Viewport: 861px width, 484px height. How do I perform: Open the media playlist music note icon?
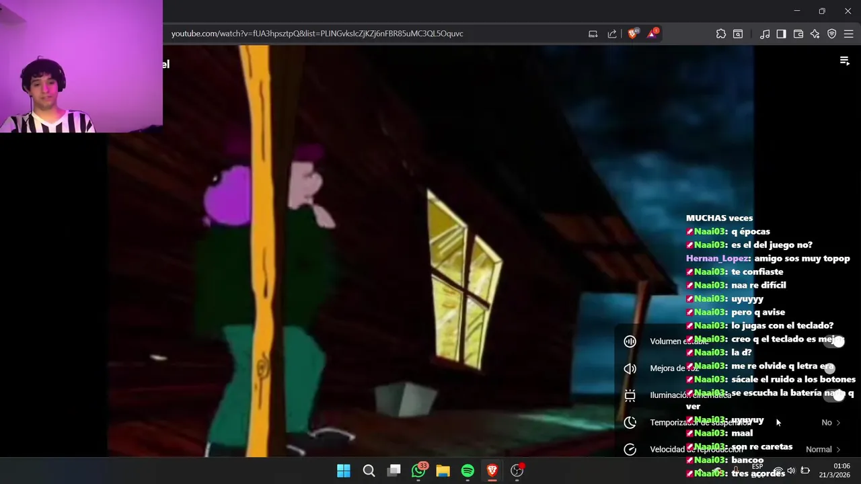pyautogui.click(x=765, y=34)
